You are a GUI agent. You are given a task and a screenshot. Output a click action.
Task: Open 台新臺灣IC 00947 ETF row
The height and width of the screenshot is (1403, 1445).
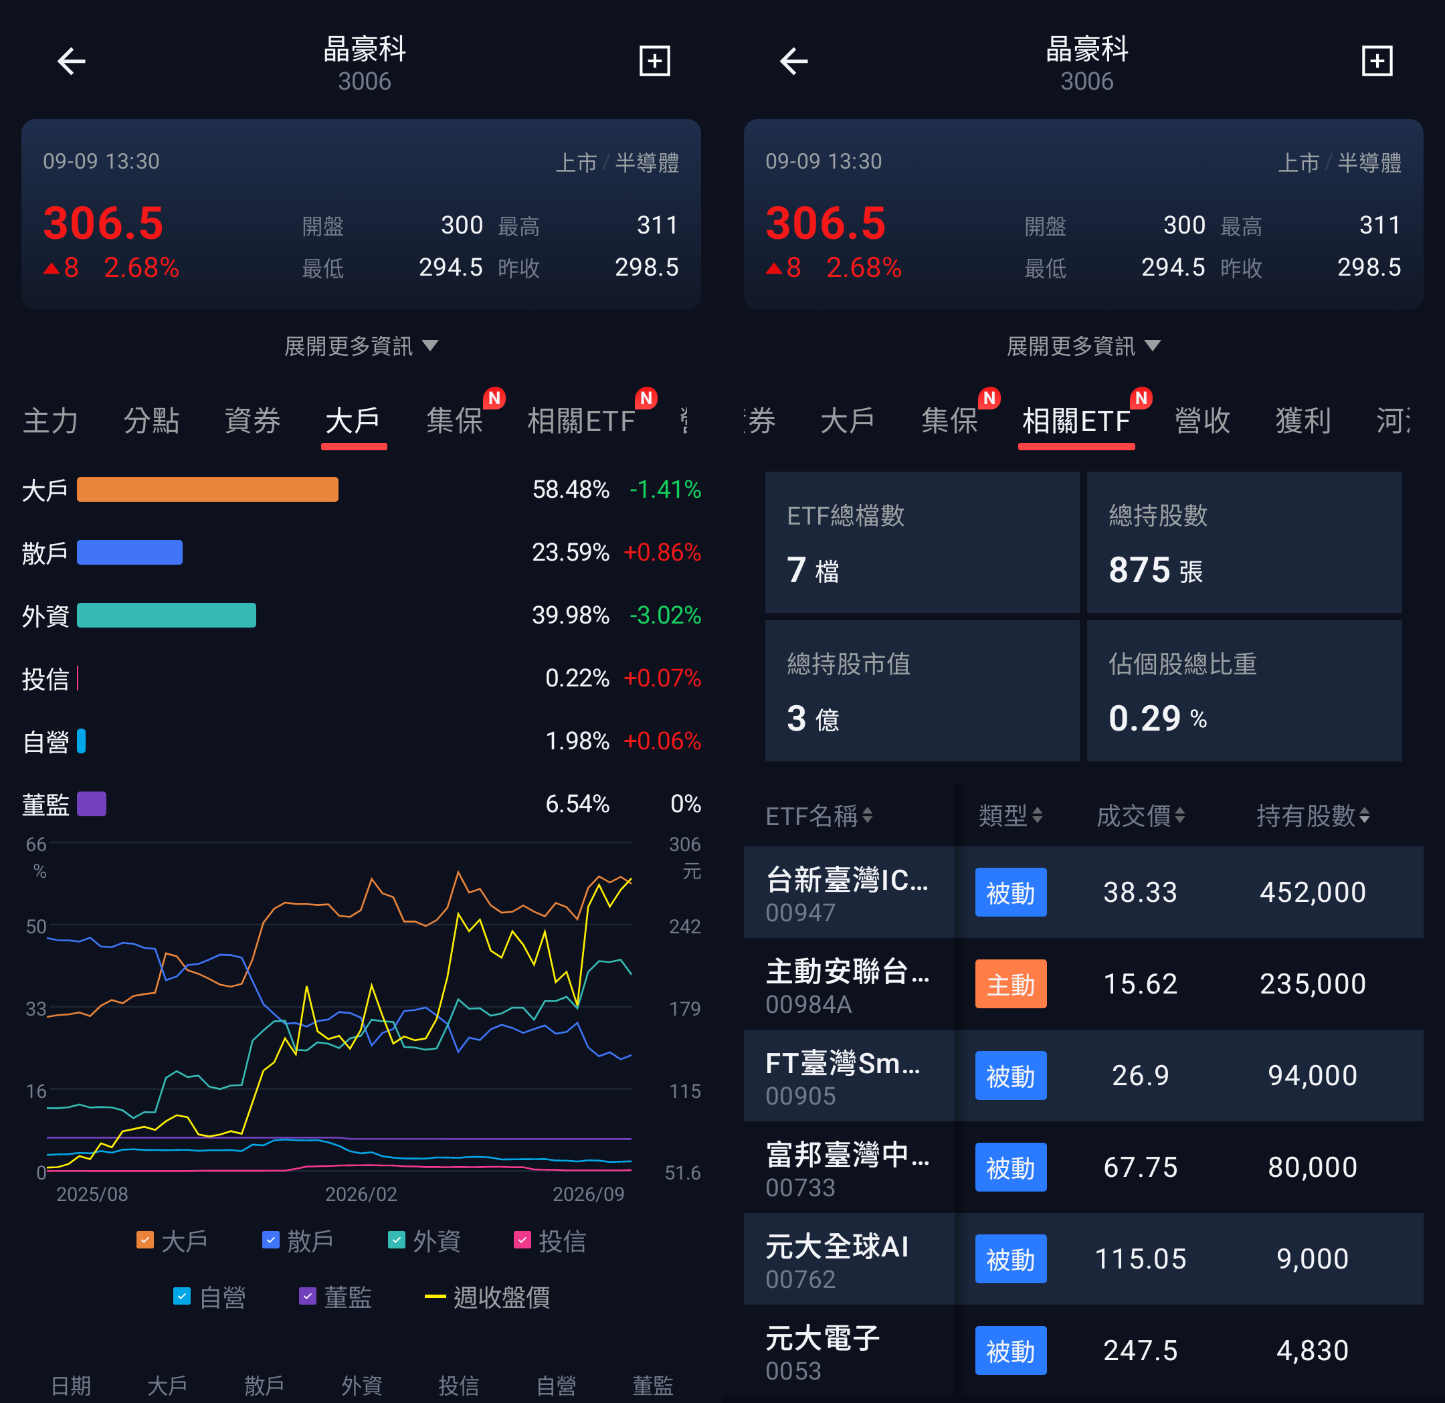coord(1084,892)
